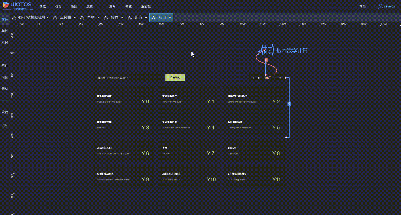Click the unsaved dot on 配方 tab
Screen dimensions: 401x215
coord(146,17)
